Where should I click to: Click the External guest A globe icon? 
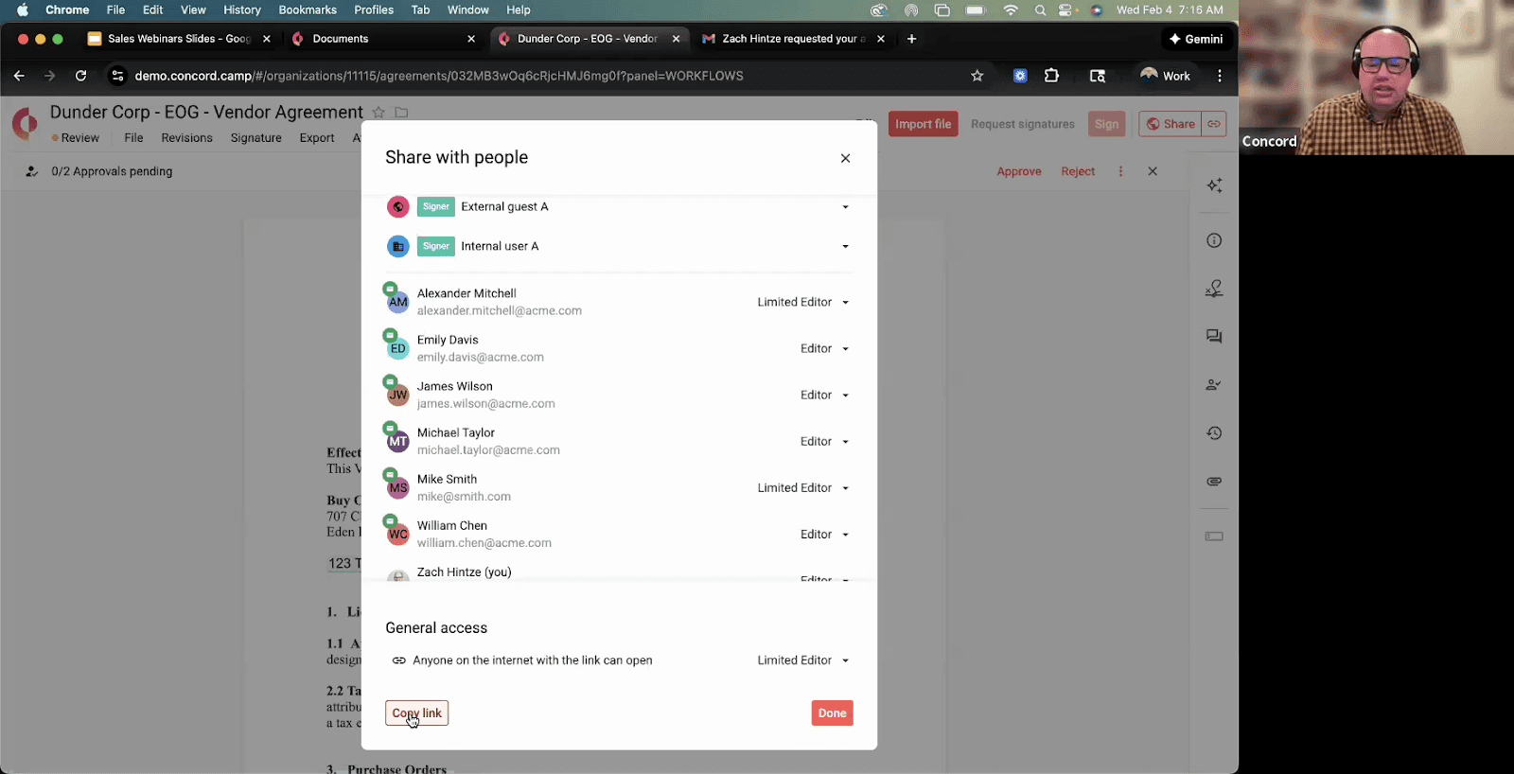pos(397,206)
